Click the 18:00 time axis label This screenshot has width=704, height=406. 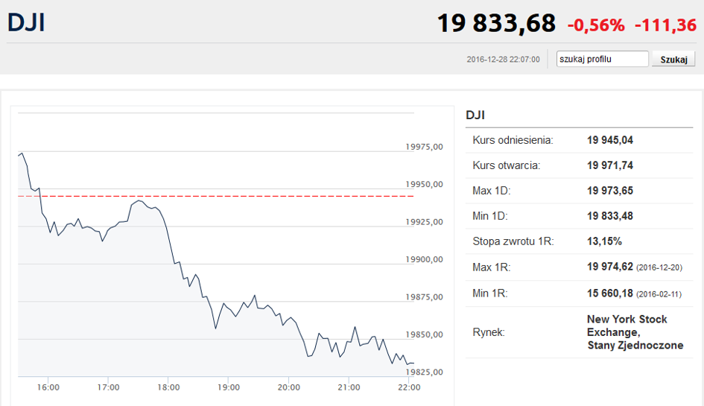click(x=168, y=387)
